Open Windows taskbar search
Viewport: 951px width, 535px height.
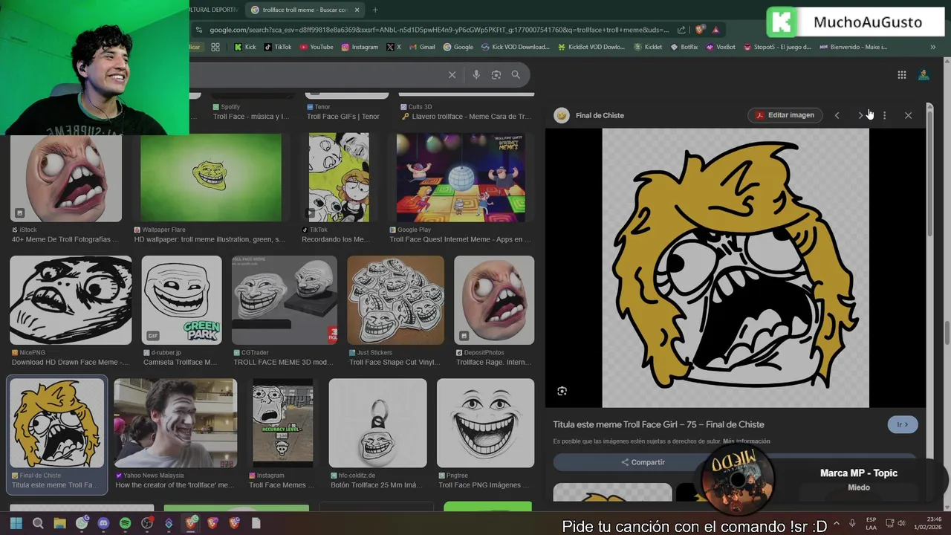coord(38,524)
